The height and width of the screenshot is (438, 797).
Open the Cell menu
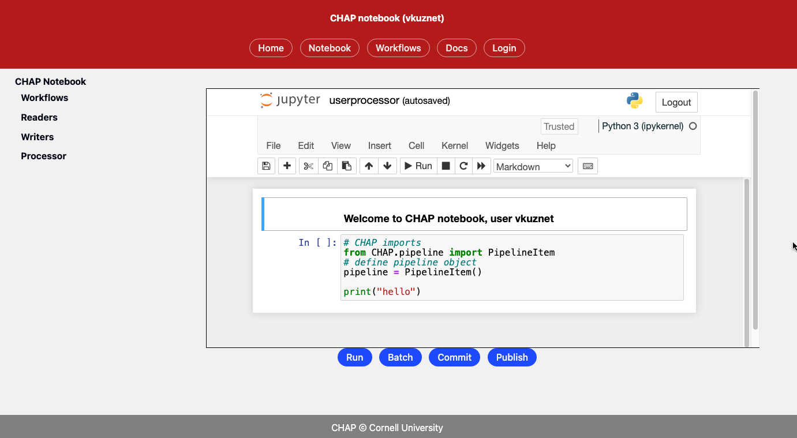[x=417, y=145]
